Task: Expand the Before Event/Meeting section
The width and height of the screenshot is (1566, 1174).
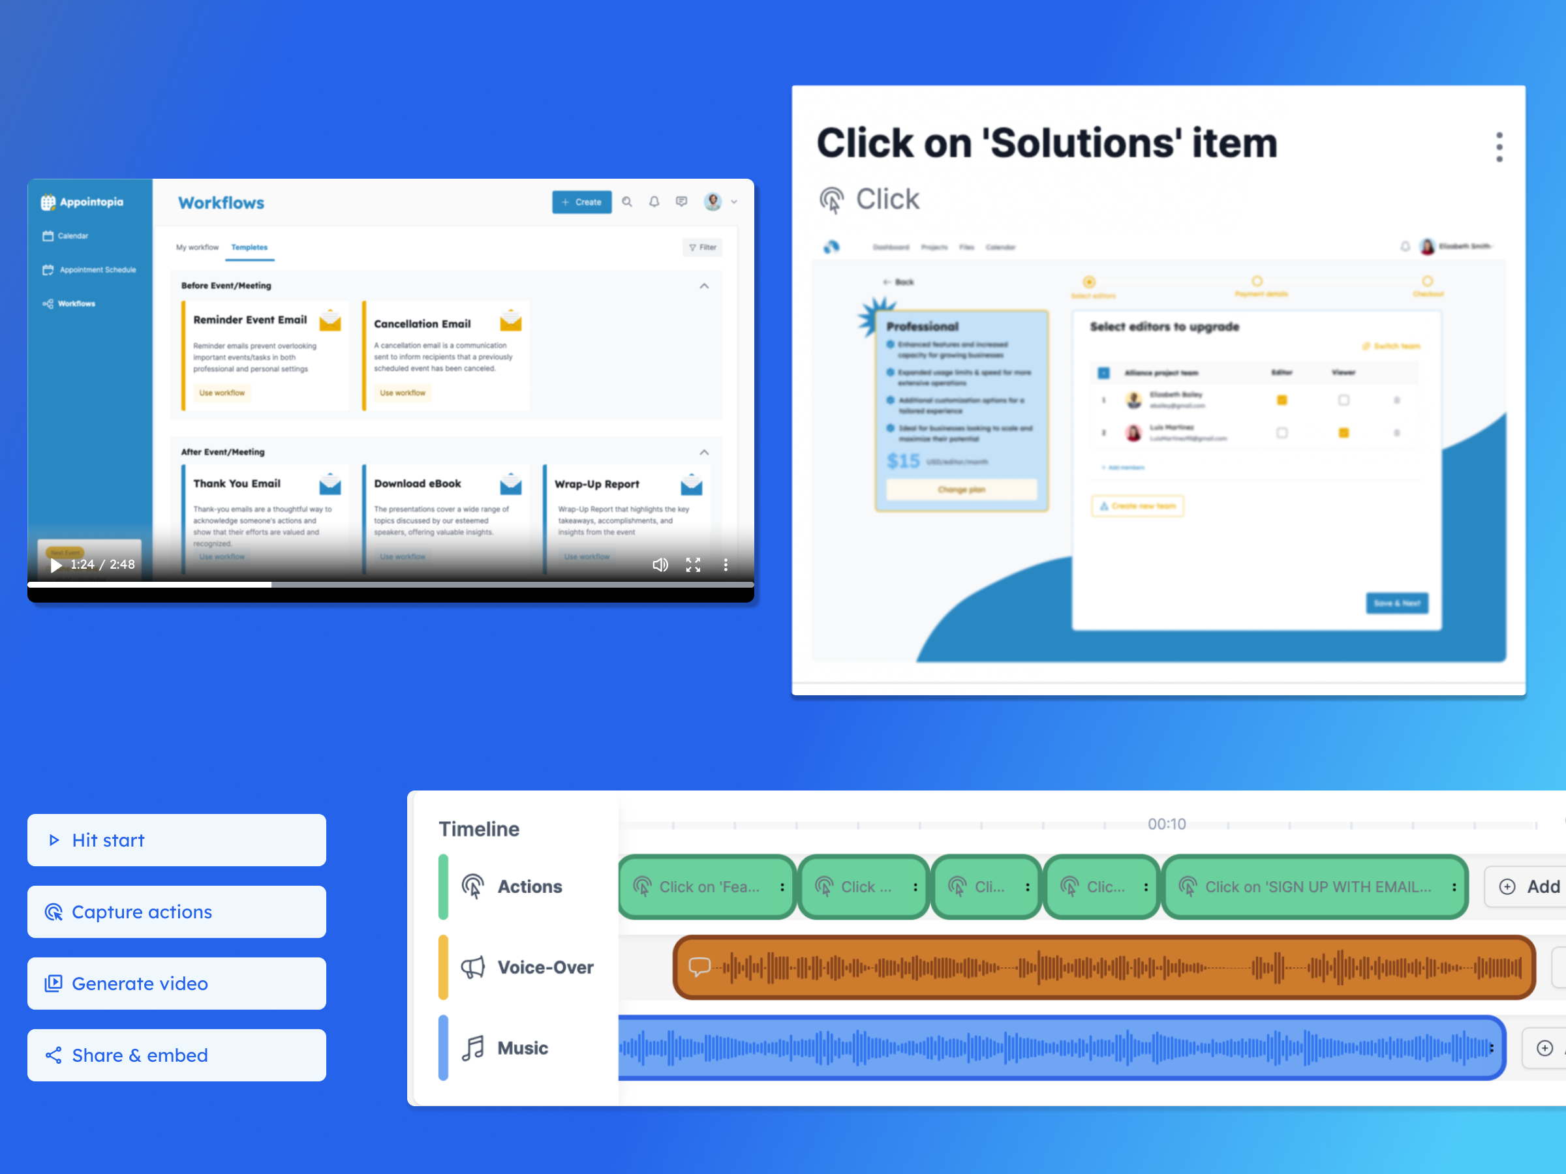Action: pyautogui.click(x=704, y=285)
